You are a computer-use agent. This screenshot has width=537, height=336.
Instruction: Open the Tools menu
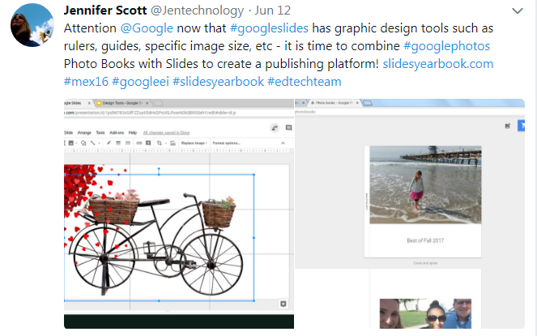[x=100, y=133]
